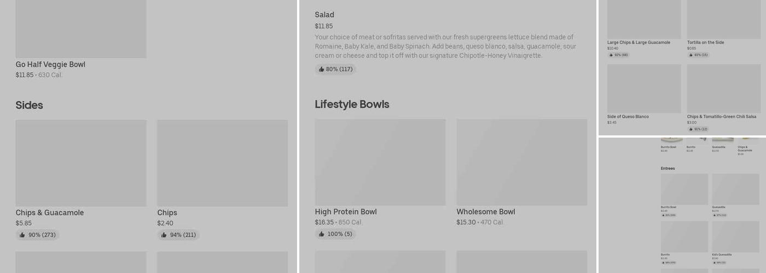This screenshot has height=273, width=766.
Task: Select the Large Chips & Large Guacamole name
Action: [639, 43]
